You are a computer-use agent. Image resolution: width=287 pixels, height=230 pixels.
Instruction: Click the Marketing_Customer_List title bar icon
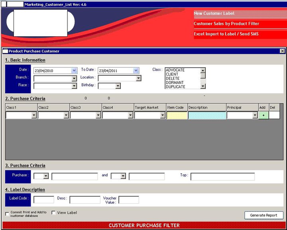click(x=4, y=4)
